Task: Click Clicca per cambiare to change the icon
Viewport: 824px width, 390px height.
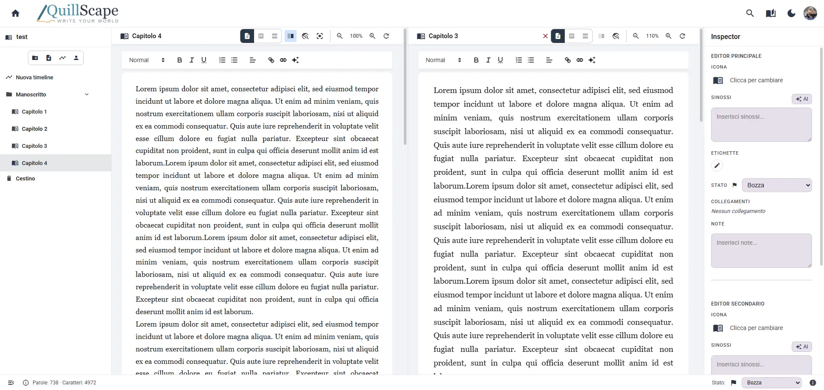Action: pos(756,80)
